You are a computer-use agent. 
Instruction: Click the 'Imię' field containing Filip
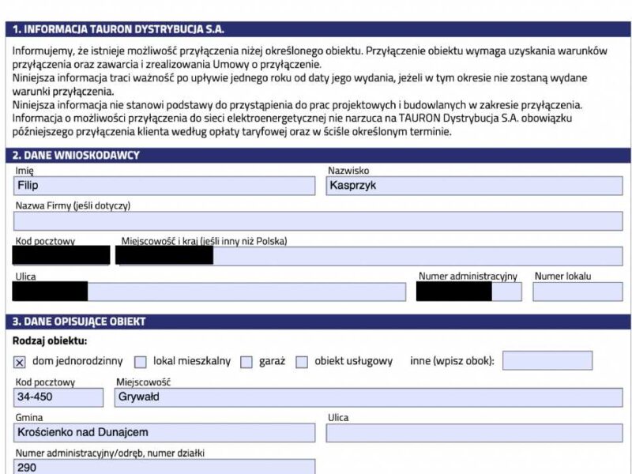pyautogui.click(x=164, y=186)
